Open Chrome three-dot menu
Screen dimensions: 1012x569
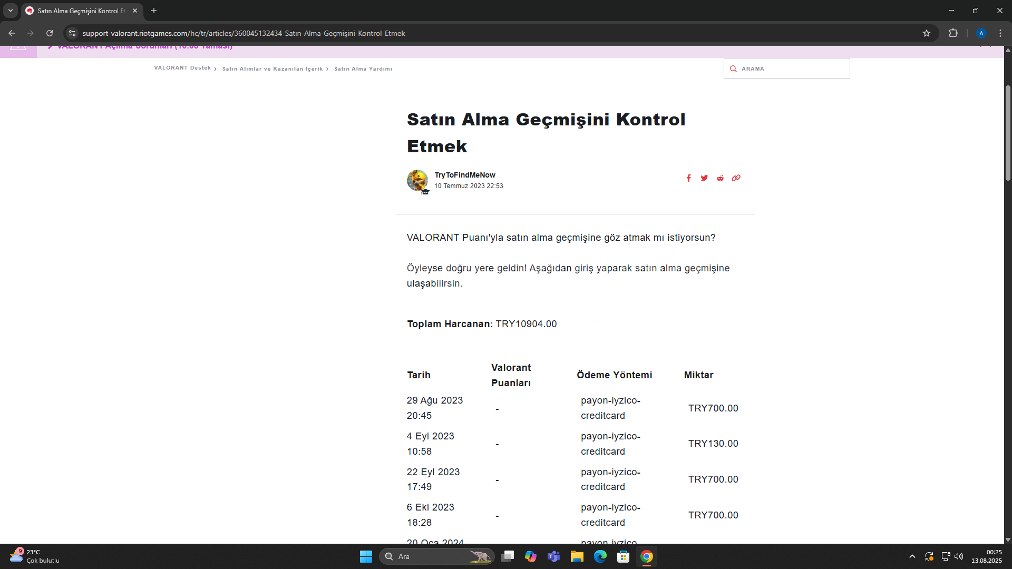click(1000, 33)
